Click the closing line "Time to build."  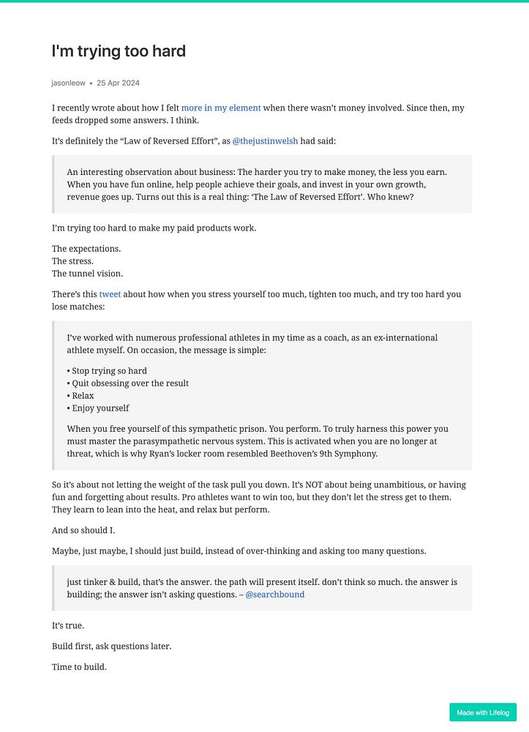pos(79,667)
